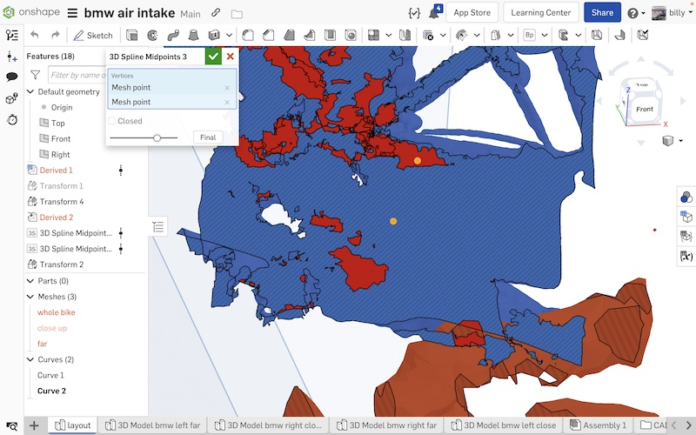Click the Front face of view cube
Screen dimensions: 696x435
[x=644, y=109]
